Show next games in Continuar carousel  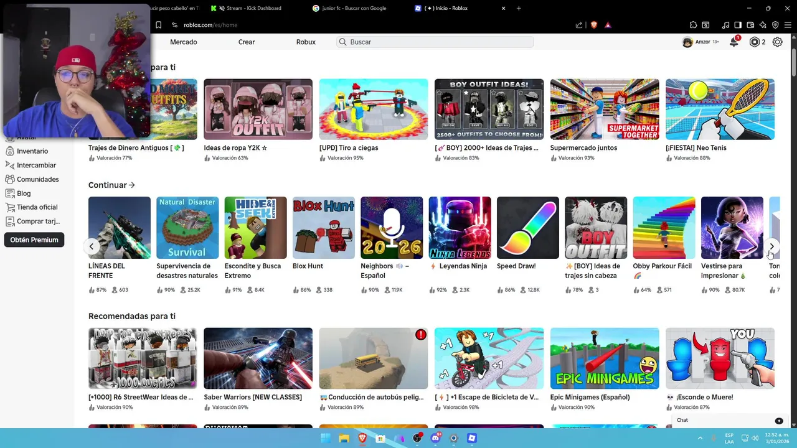(771, 246)
